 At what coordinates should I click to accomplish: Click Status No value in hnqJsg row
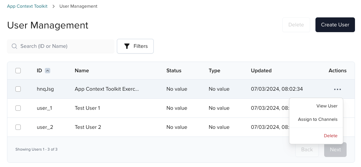177,89
